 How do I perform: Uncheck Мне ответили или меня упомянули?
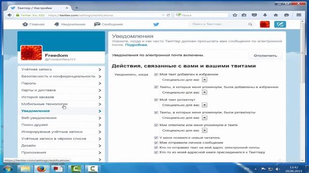(156, 125)
